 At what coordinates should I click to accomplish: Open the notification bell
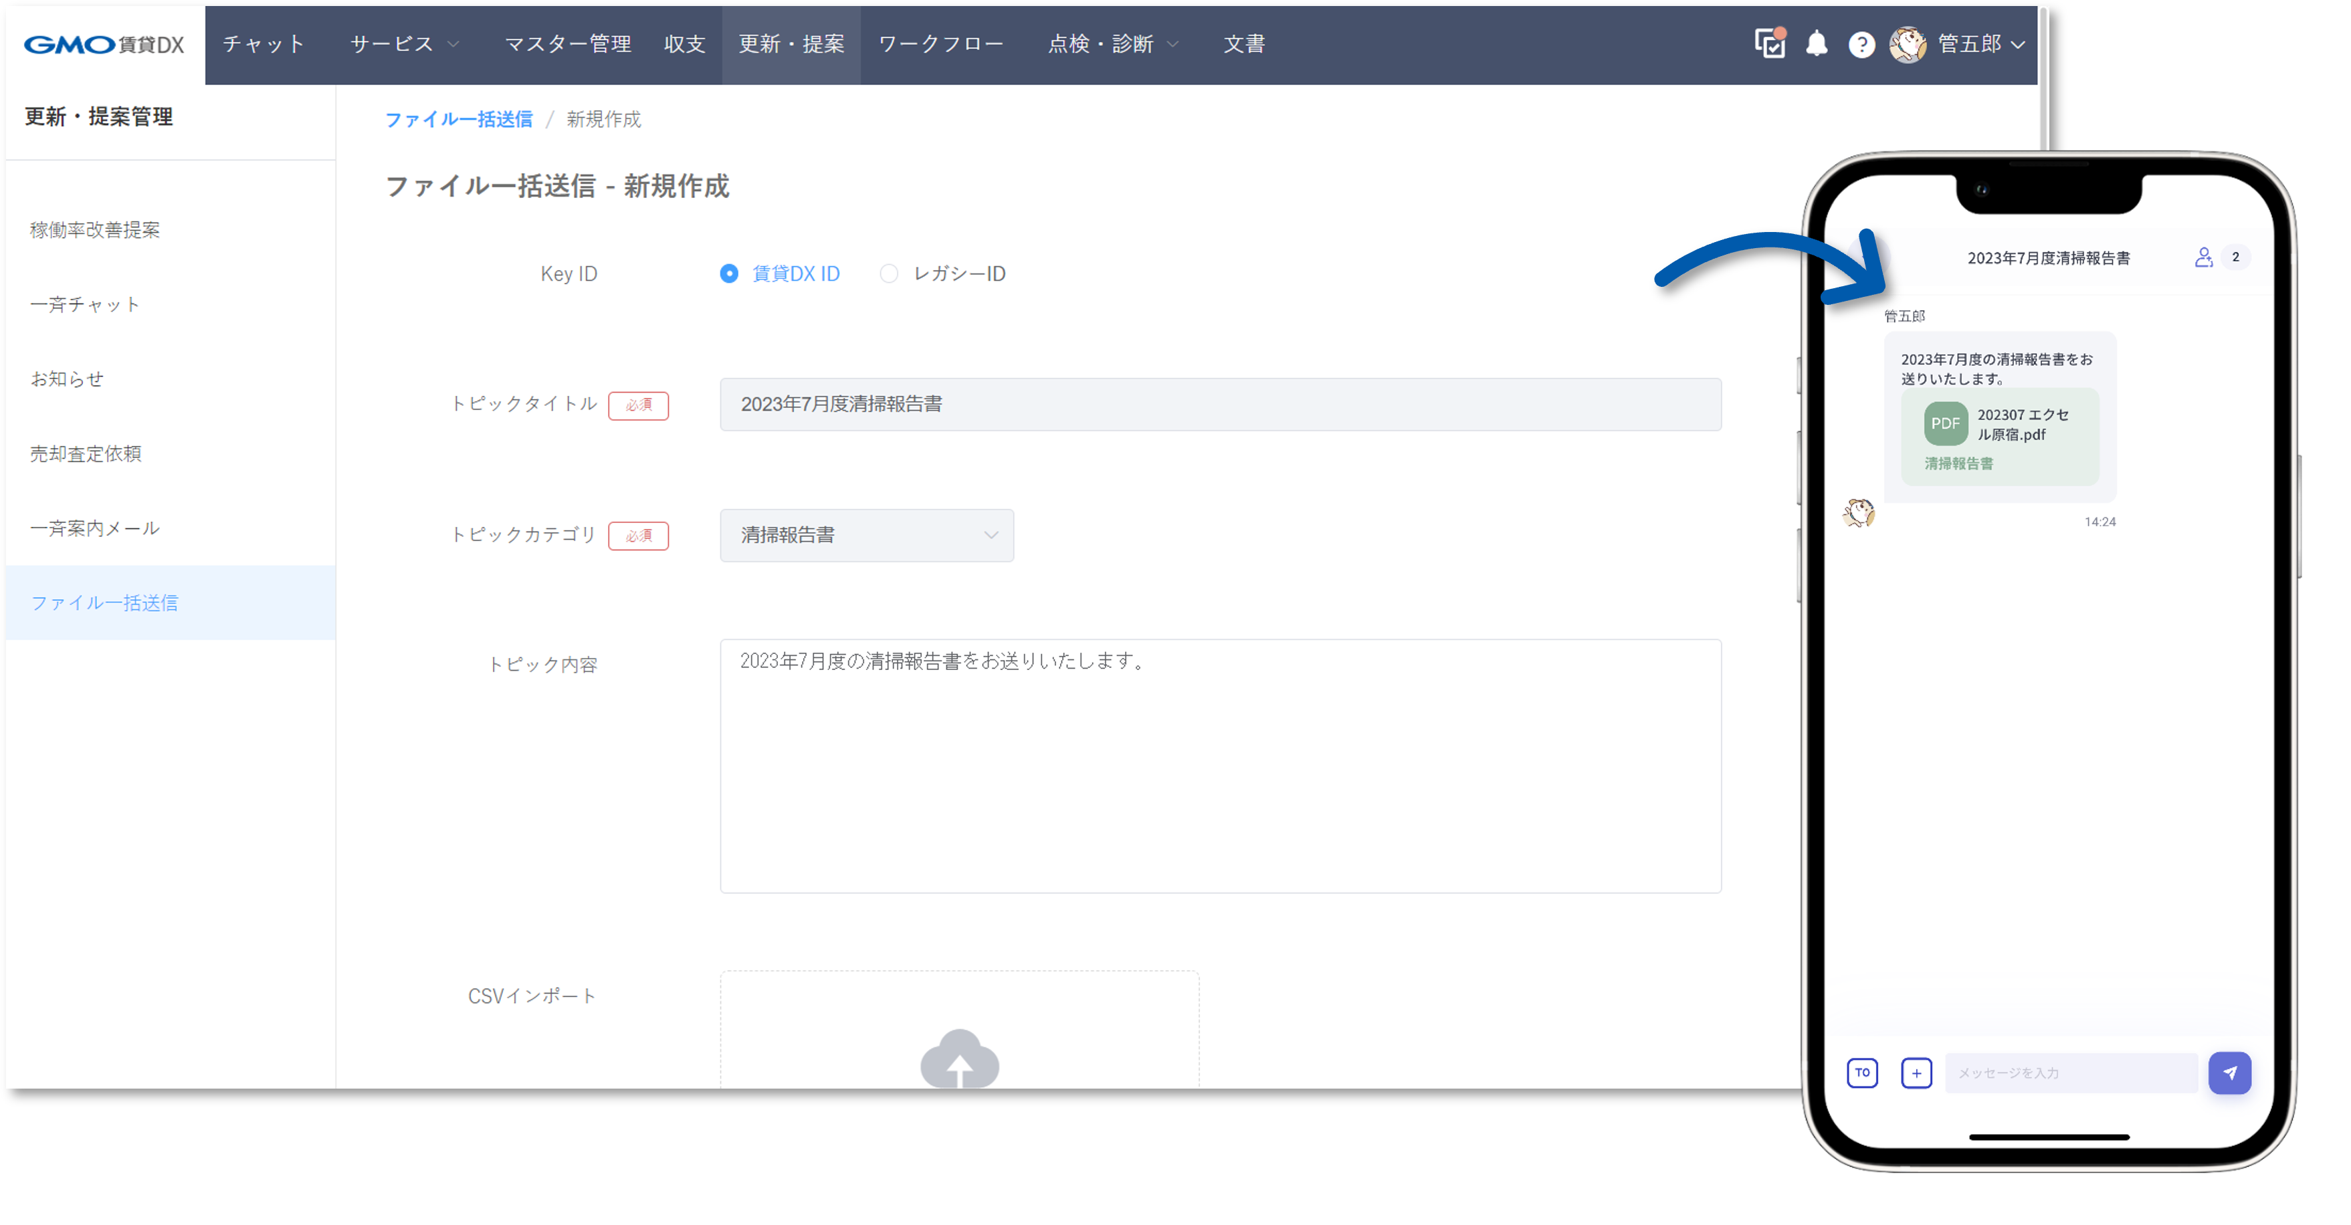point(1816,43)
